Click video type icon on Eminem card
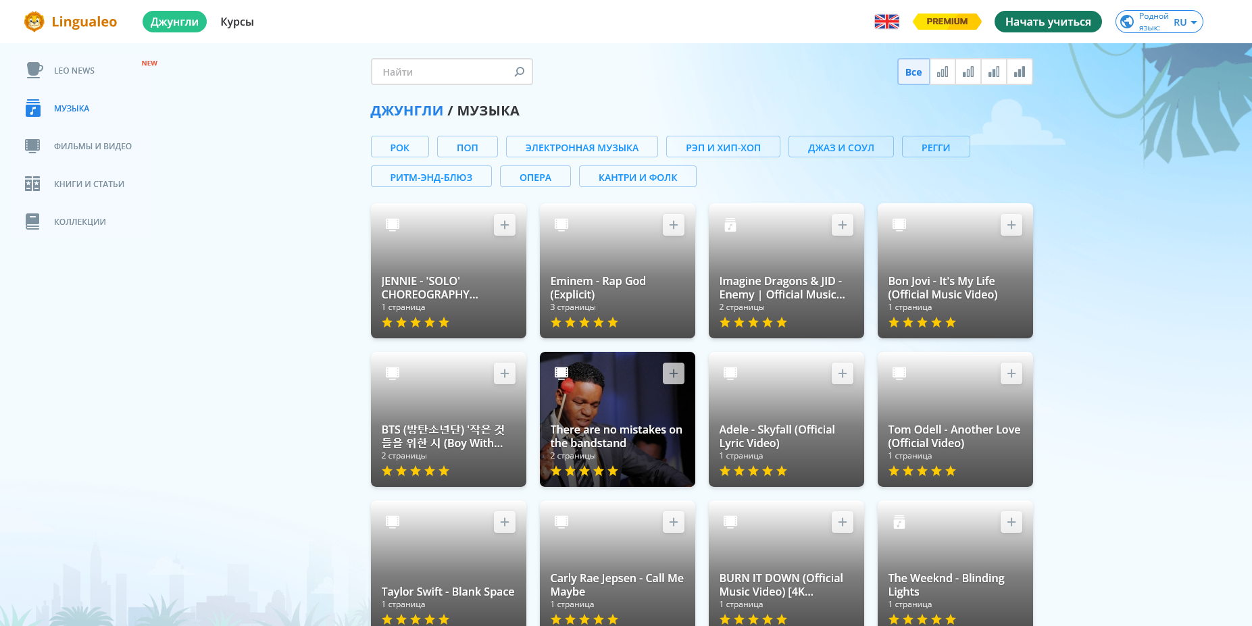The image size is (1252, 626). point(561,224)
